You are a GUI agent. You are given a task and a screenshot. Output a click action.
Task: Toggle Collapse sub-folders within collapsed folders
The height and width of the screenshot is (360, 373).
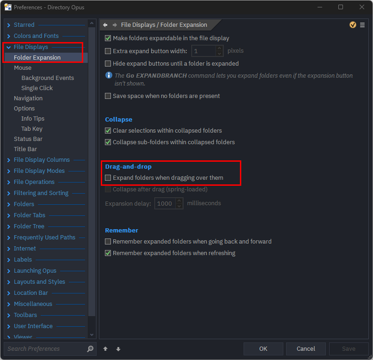point(108,142)
